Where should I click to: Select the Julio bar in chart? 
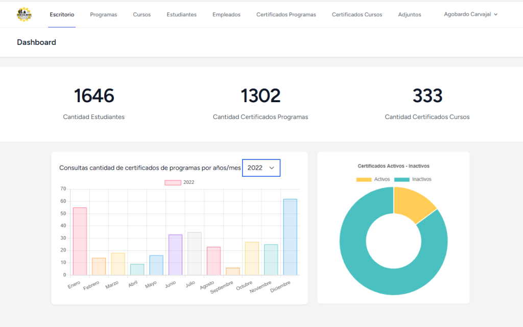tap(195, 253)
